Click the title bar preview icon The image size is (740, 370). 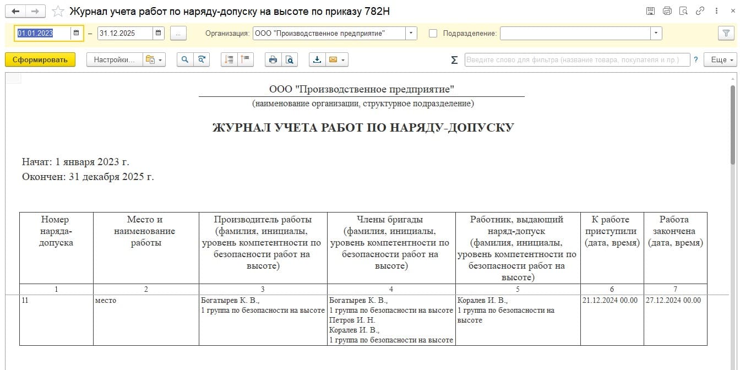(684, 11)
